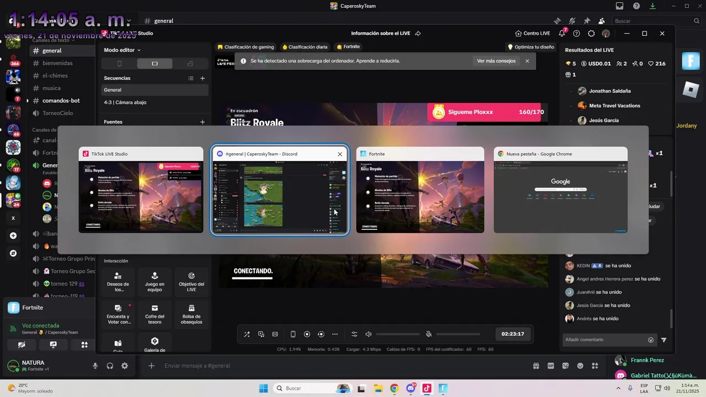Viewport: 706px width, 397px height.
Task: Click Optimiza tu diseño button
Action: tap(531, 47)
